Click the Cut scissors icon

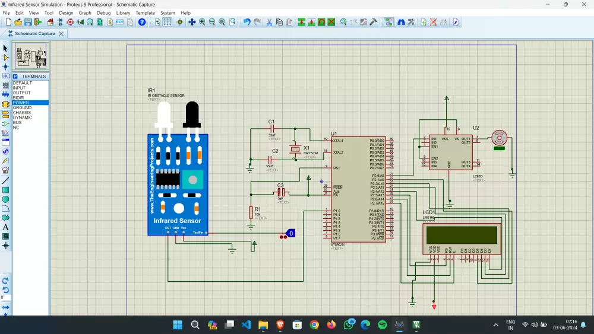[269, 22]
